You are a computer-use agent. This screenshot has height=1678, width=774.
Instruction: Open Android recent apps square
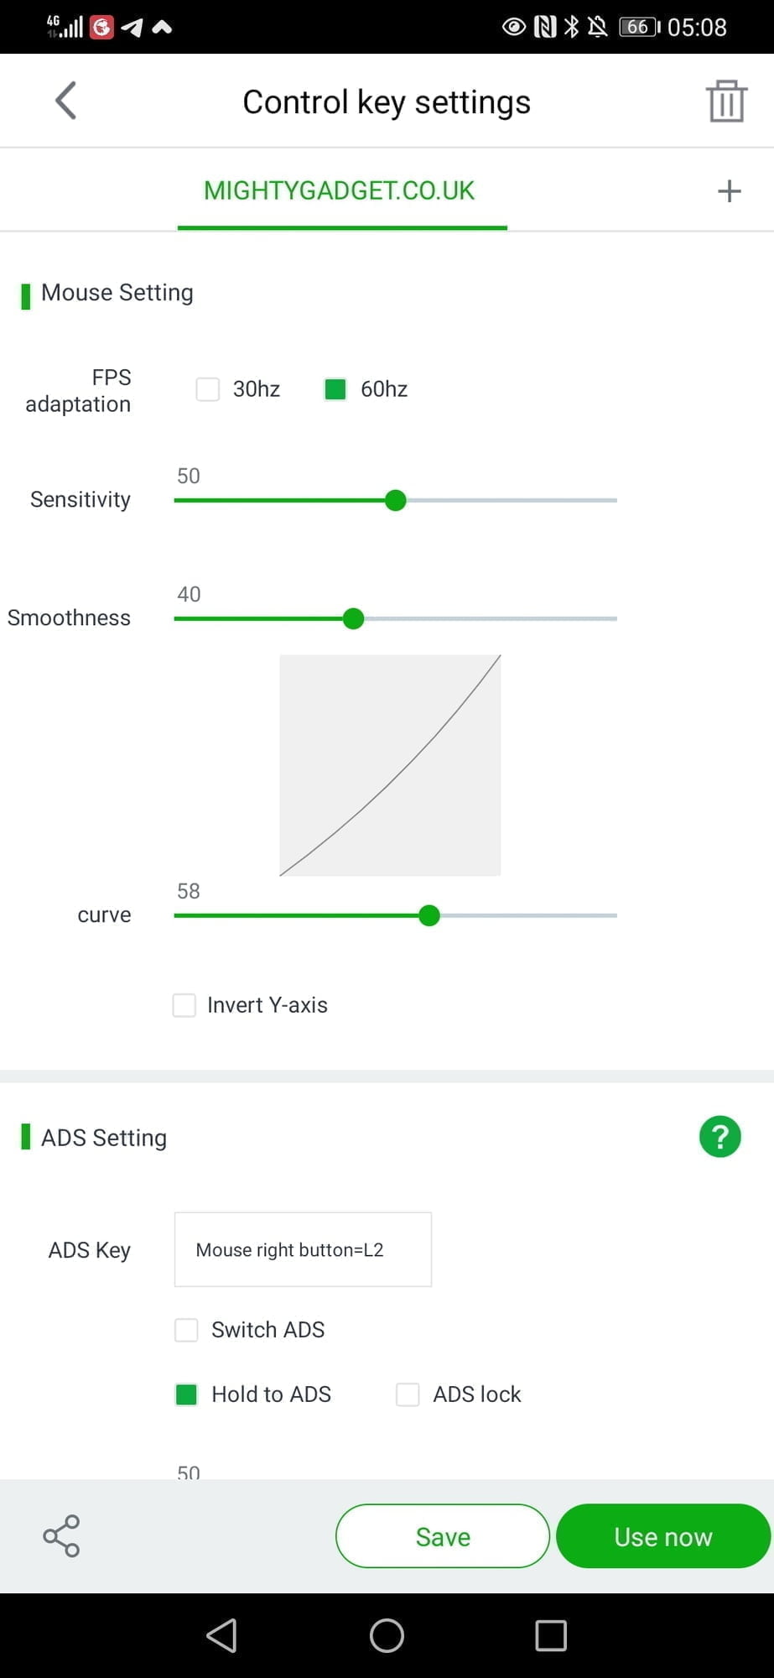(x=550, y=1635)
